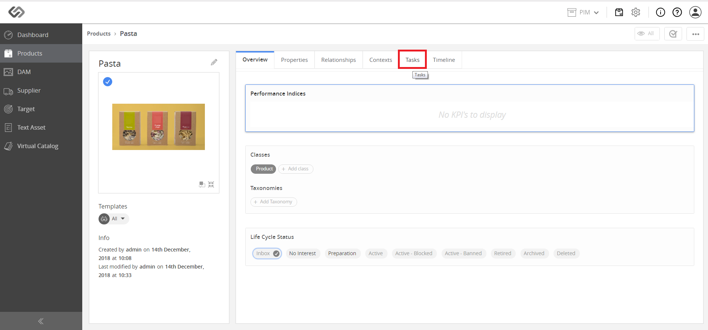708x330 pixels.
Task: Open the help question mark icon
Action: [x=677, y=12]
